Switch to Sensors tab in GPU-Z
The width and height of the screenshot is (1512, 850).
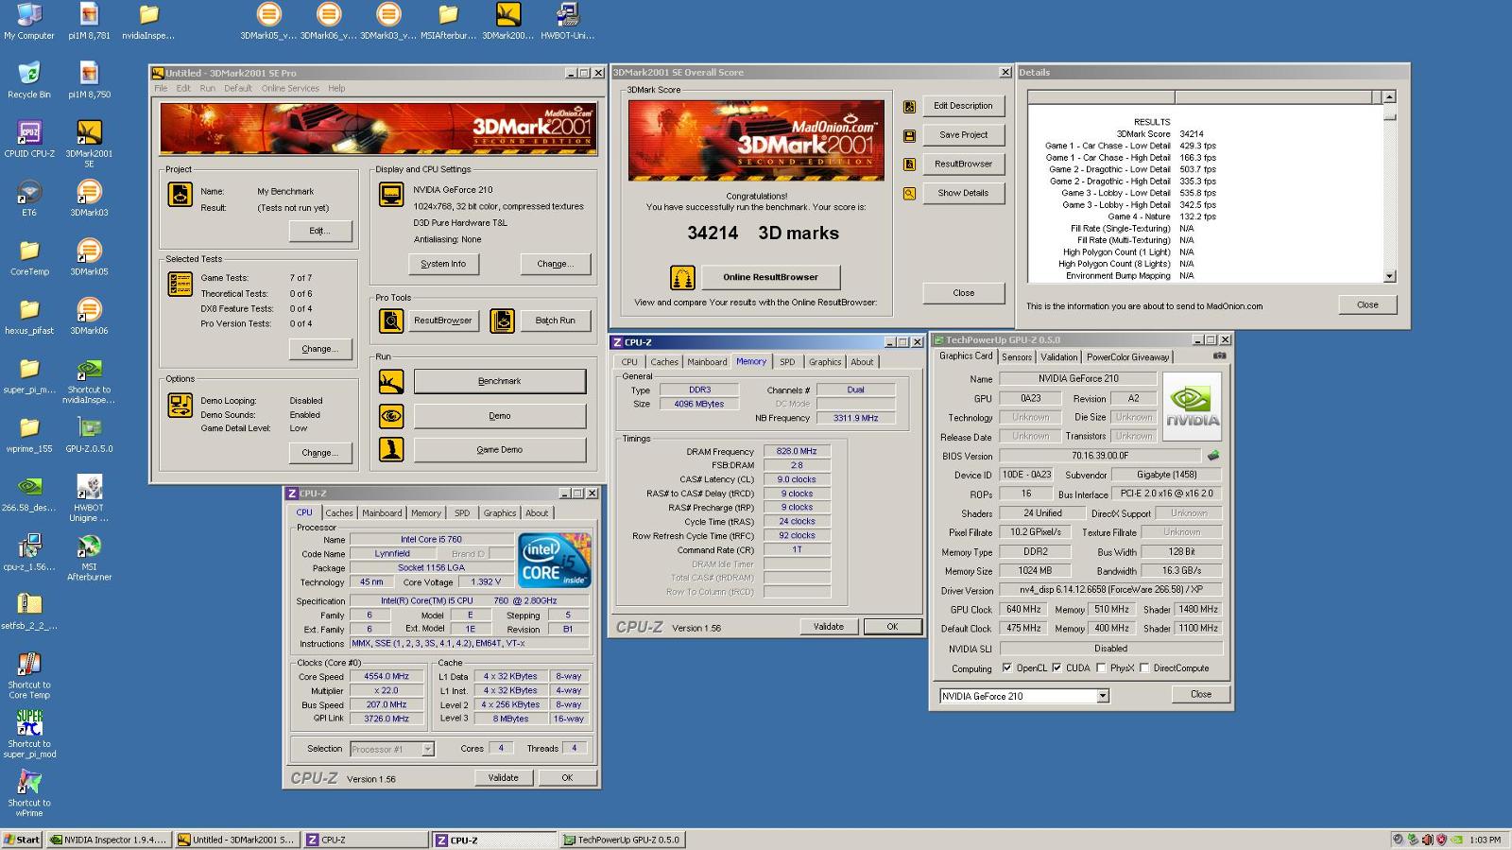(x=1017, y=357)
